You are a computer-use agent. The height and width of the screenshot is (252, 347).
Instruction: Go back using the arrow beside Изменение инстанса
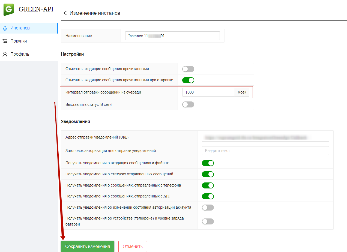[x=65, y=13]
